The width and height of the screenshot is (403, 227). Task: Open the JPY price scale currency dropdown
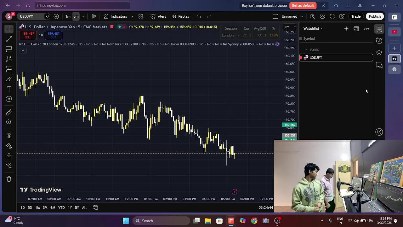click(x=290, y=27)
